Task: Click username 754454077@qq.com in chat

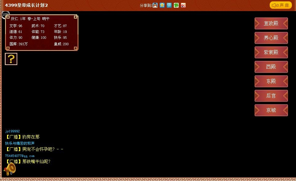Action: coord(20,156)
